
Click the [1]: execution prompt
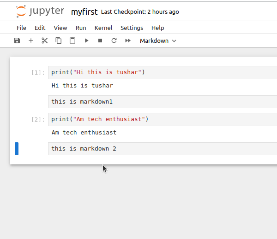click(38, 72)
